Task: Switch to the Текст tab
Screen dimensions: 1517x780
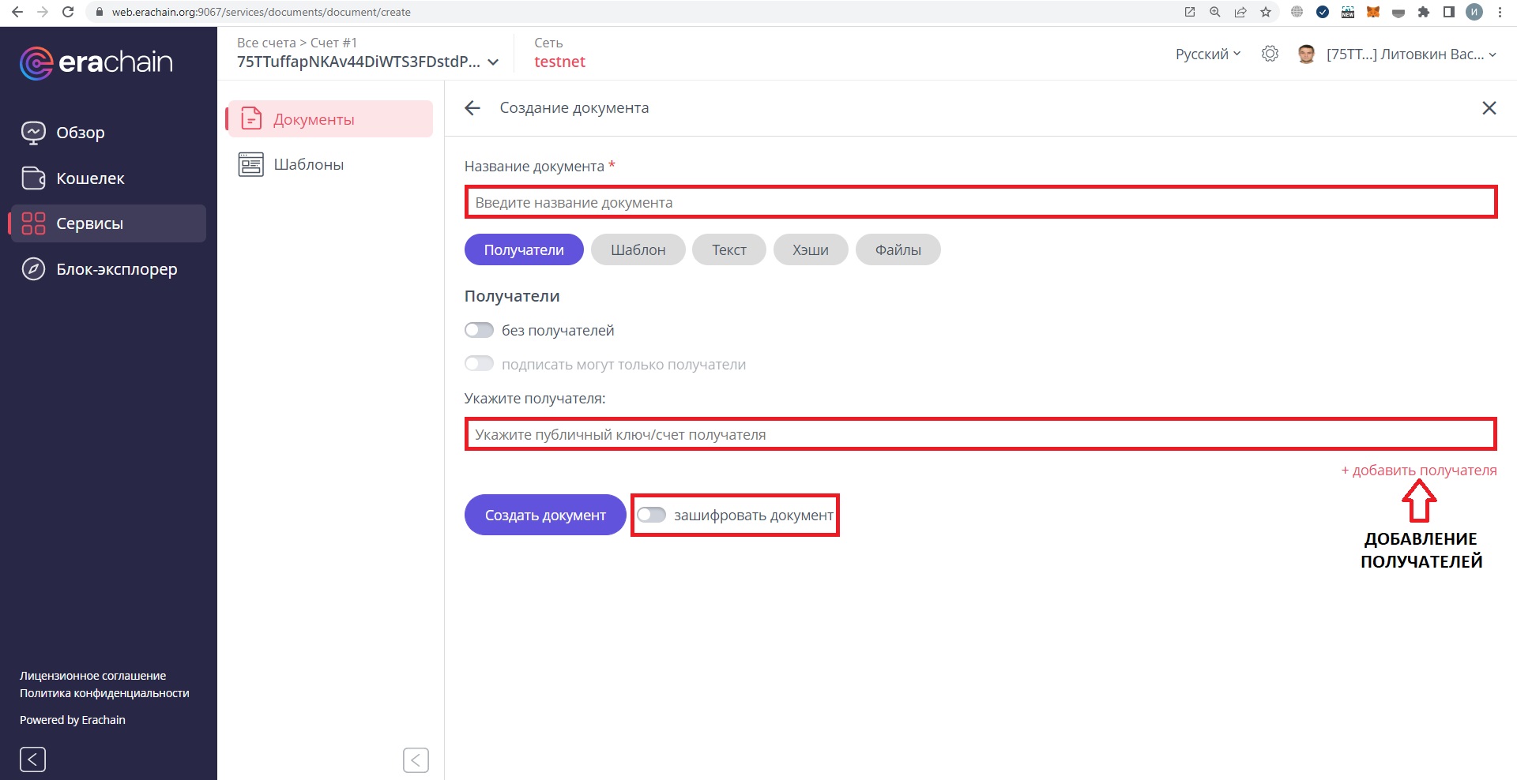Action: [728, 249]
